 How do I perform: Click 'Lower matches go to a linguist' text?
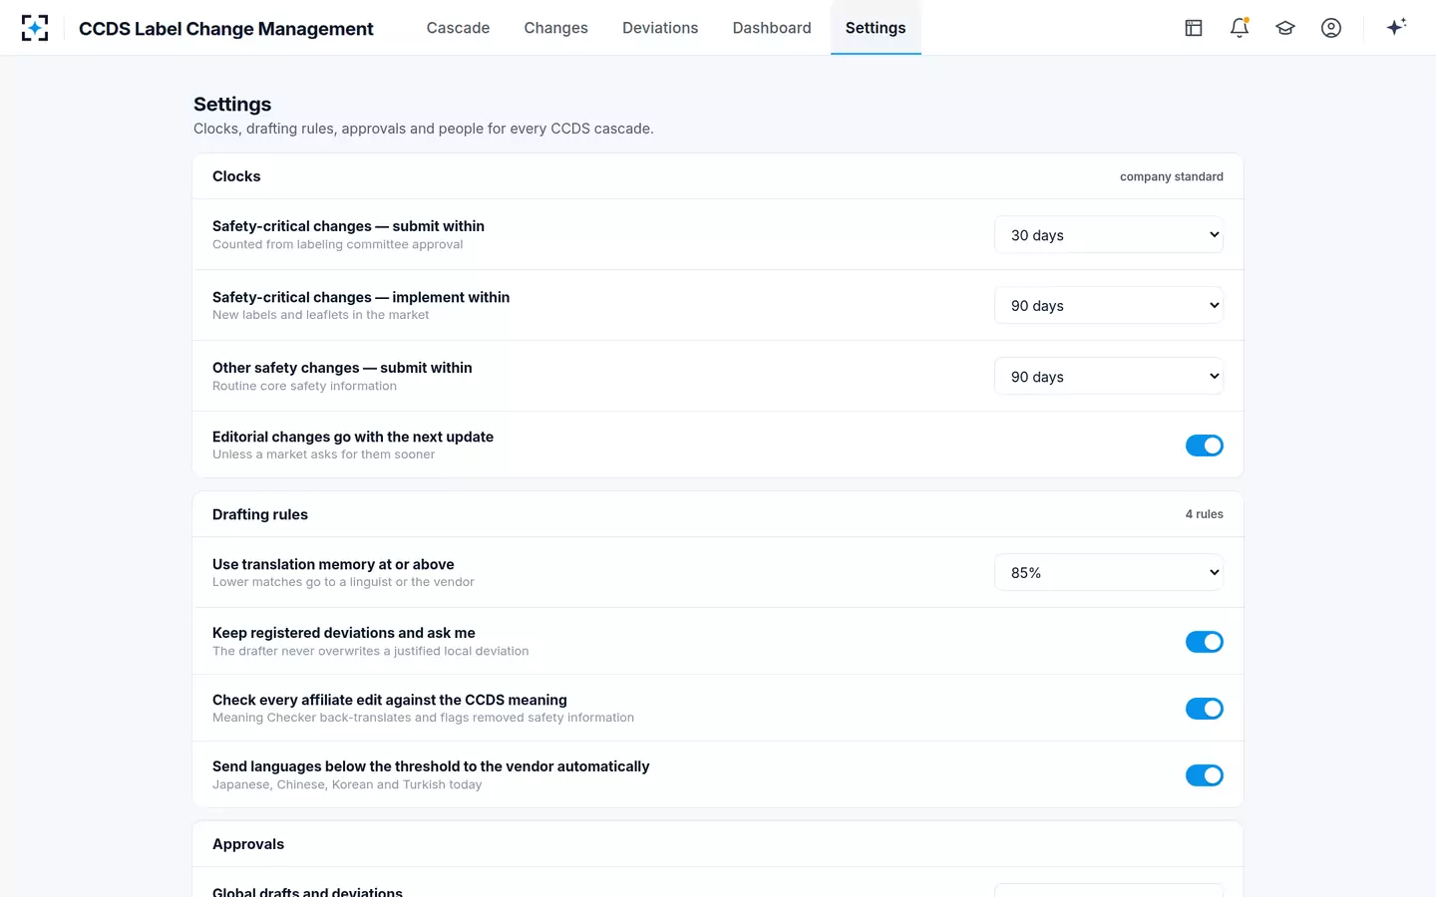click(343, 582)
